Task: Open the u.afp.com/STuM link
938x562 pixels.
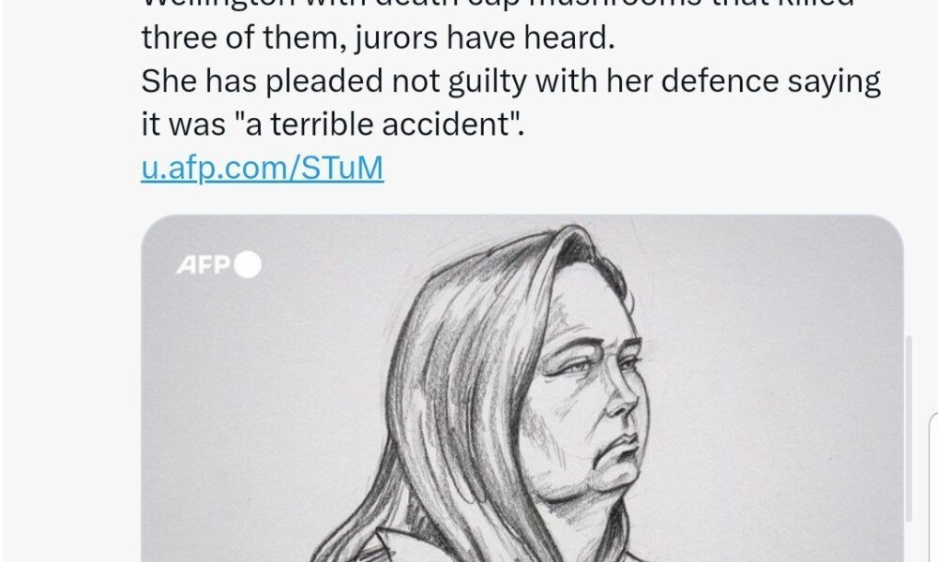Action: (262, 168)
